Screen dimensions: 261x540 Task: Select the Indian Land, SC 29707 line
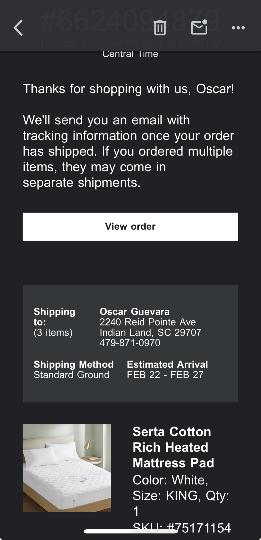click(x=150, y=332)
